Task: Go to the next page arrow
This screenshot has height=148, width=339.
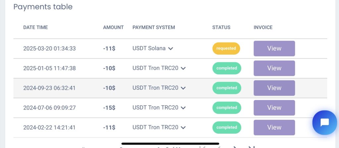Action: [x=235, y=147]
